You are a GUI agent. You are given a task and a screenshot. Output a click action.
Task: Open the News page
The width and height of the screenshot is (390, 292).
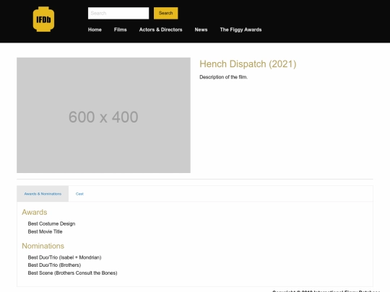[x=201, y=30]
